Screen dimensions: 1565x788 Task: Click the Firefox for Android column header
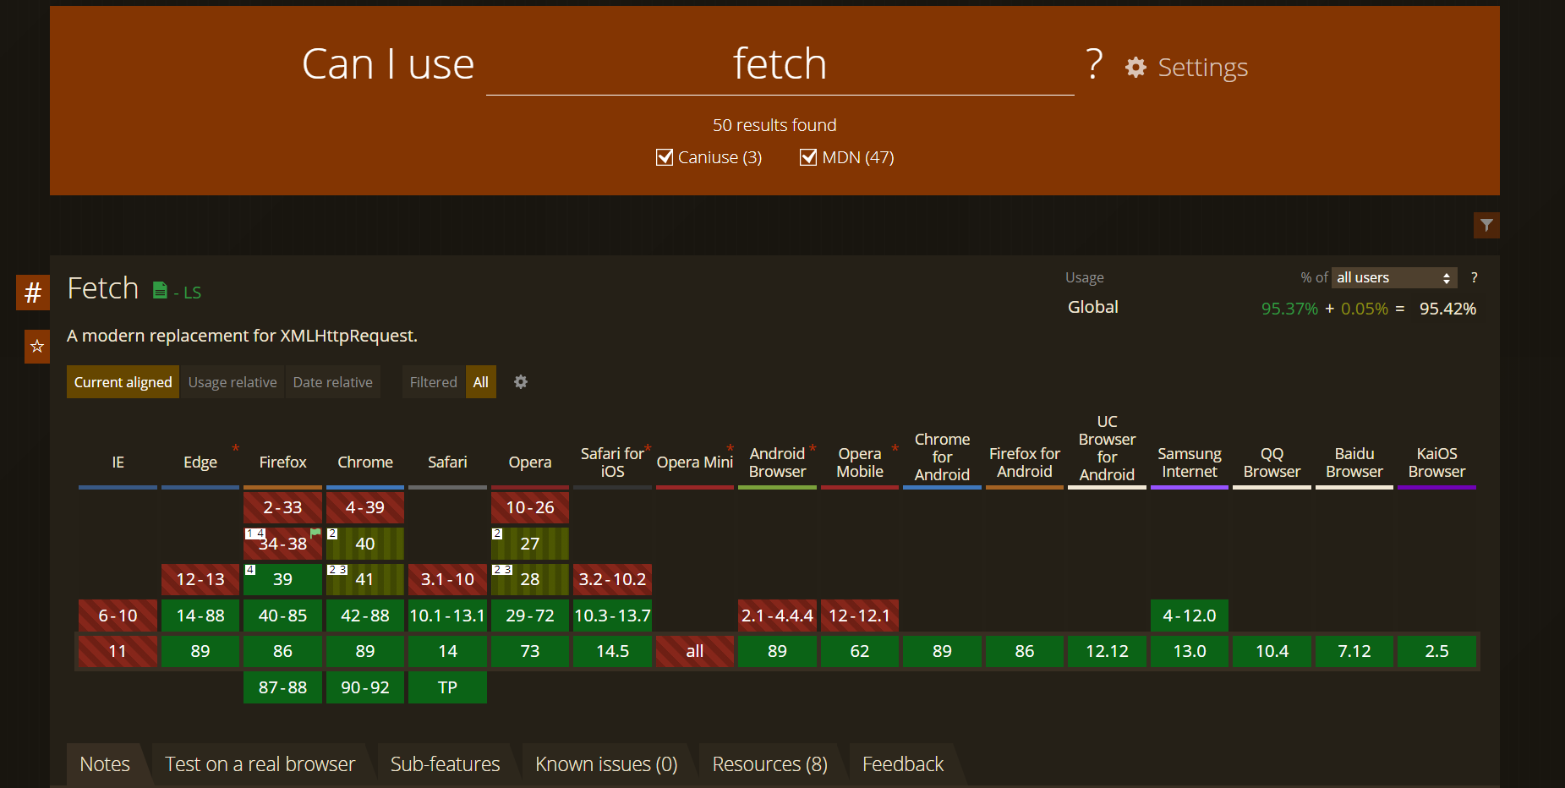click(1025, 462)
